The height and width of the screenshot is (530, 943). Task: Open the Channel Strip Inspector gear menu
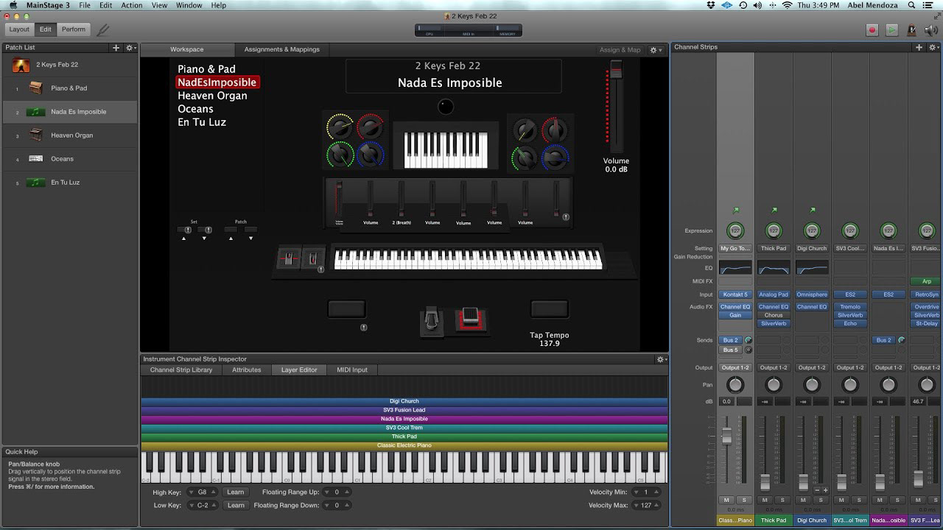tap(661, 359)
